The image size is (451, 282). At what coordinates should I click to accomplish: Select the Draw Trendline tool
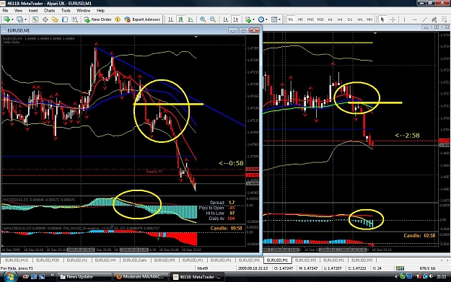(x=424, y=19)
